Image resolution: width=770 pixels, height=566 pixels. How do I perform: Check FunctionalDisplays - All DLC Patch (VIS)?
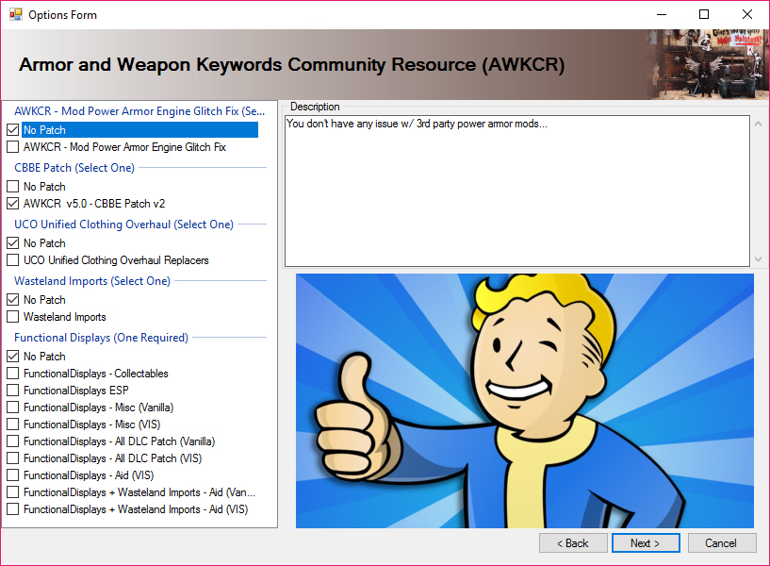tap(13, 458)
